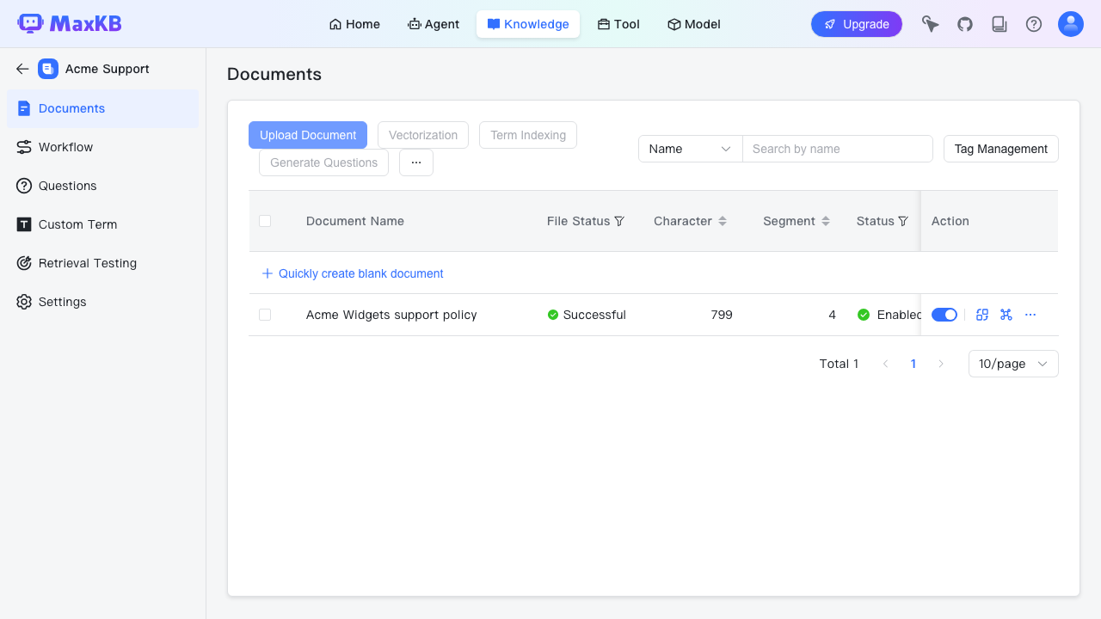Open the Name search type dropdown
The width and height of the screenshot is (1101, 619).
[x=690, y=149]
